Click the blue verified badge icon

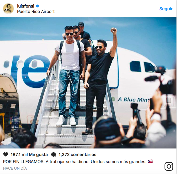(x=37, y=6)
